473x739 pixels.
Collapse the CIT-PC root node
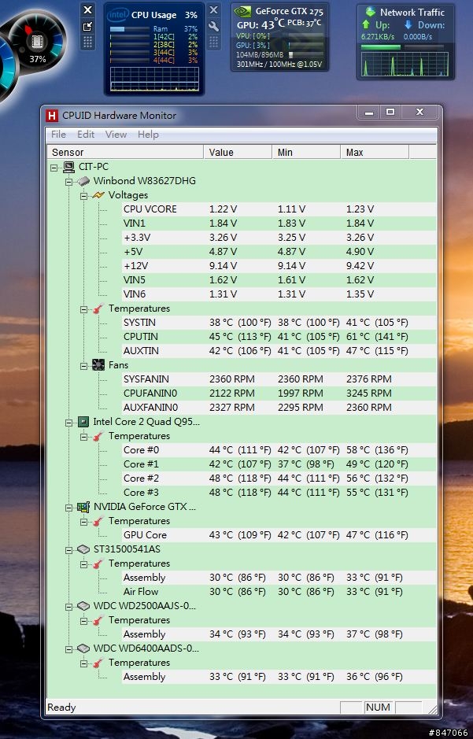point(54,168)
